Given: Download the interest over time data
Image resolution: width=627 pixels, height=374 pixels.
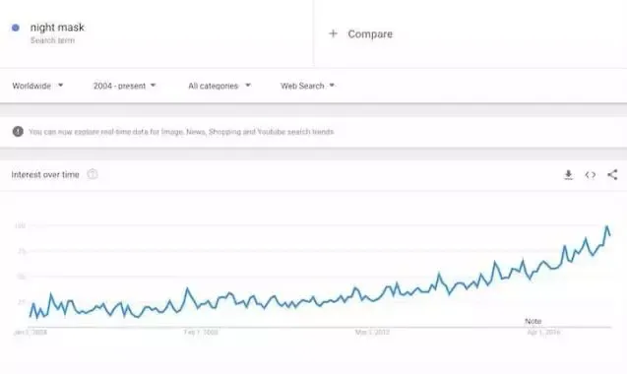Looking at the screenshot, I should tap(568, 175).
